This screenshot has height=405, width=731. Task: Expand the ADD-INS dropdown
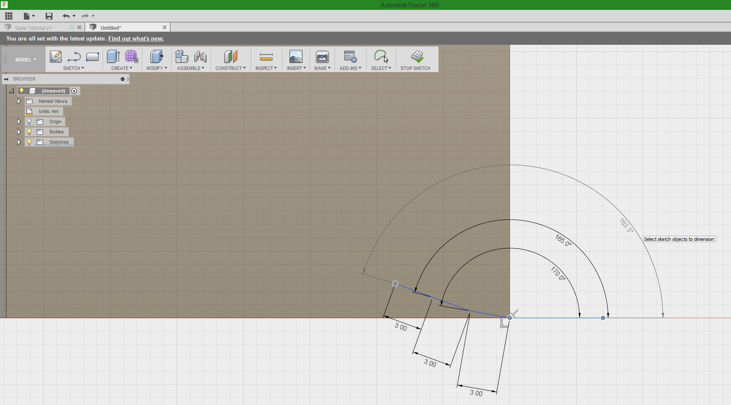coord(351,68)
